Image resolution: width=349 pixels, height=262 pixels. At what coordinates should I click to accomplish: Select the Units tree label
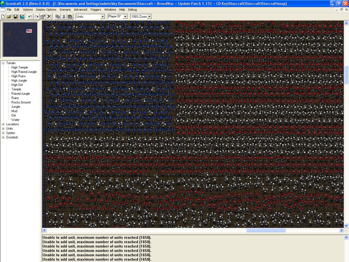pos(10,129)
